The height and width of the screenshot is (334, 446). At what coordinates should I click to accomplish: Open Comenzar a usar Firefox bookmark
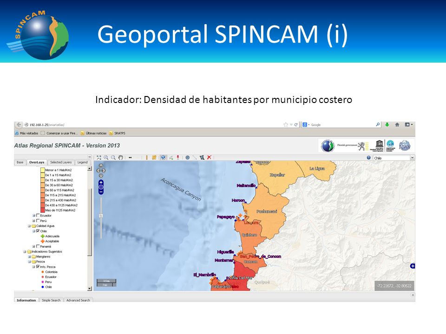[x=59, y=133]
